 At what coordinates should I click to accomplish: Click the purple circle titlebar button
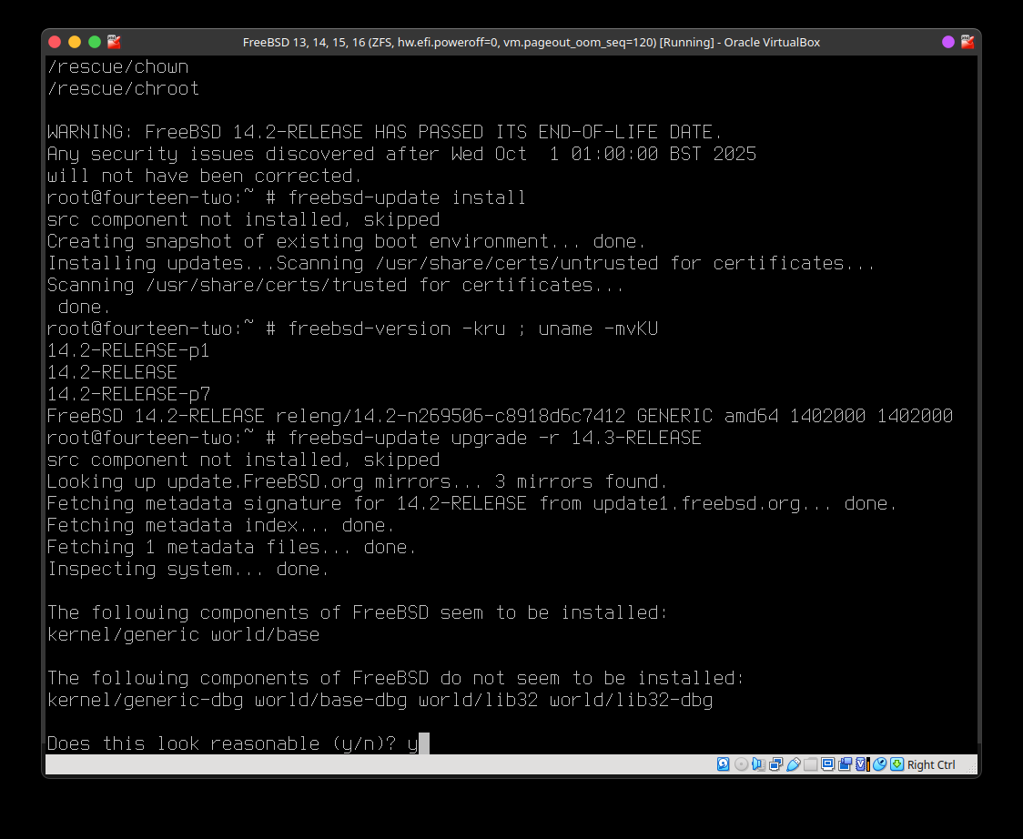[x=948, y=42]
